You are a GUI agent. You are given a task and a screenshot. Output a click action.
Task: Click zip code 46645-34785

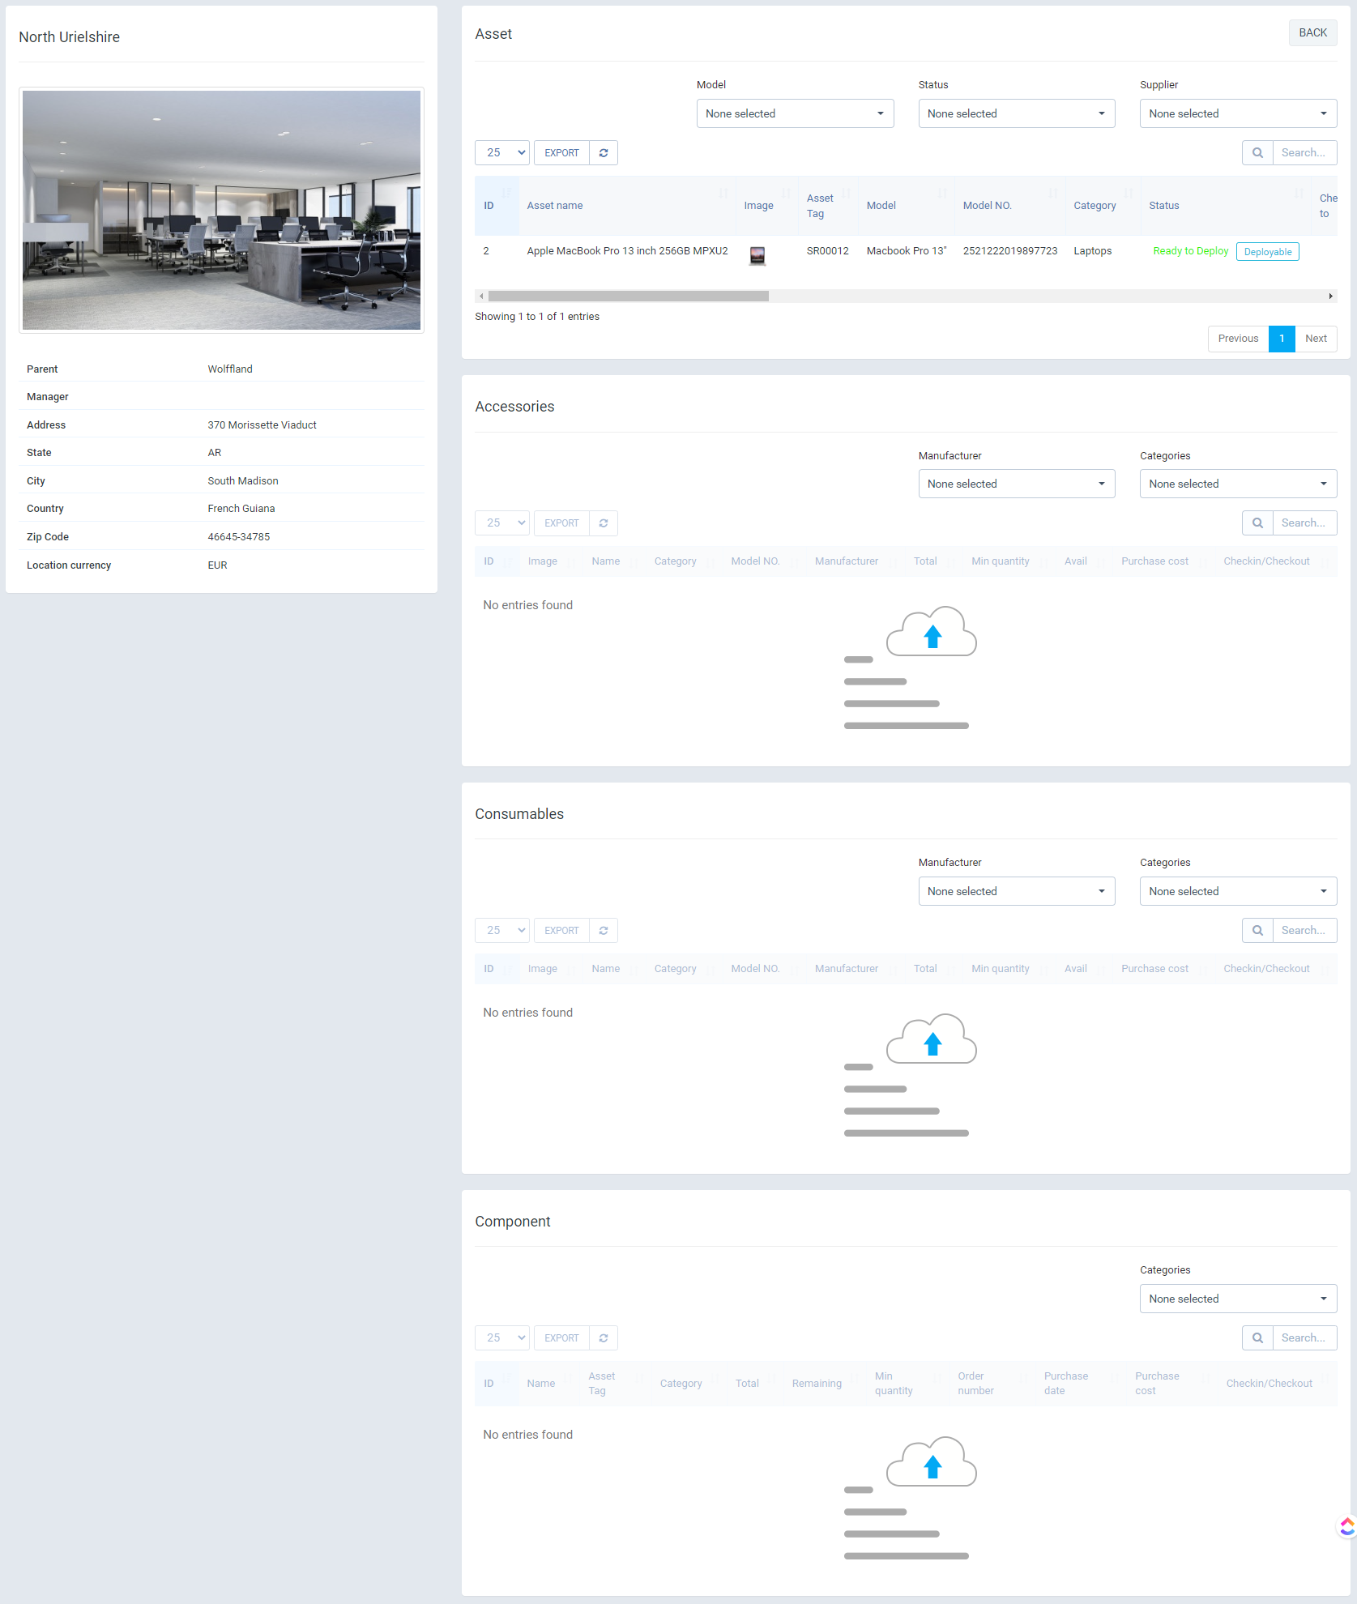[x=239, y=537]
